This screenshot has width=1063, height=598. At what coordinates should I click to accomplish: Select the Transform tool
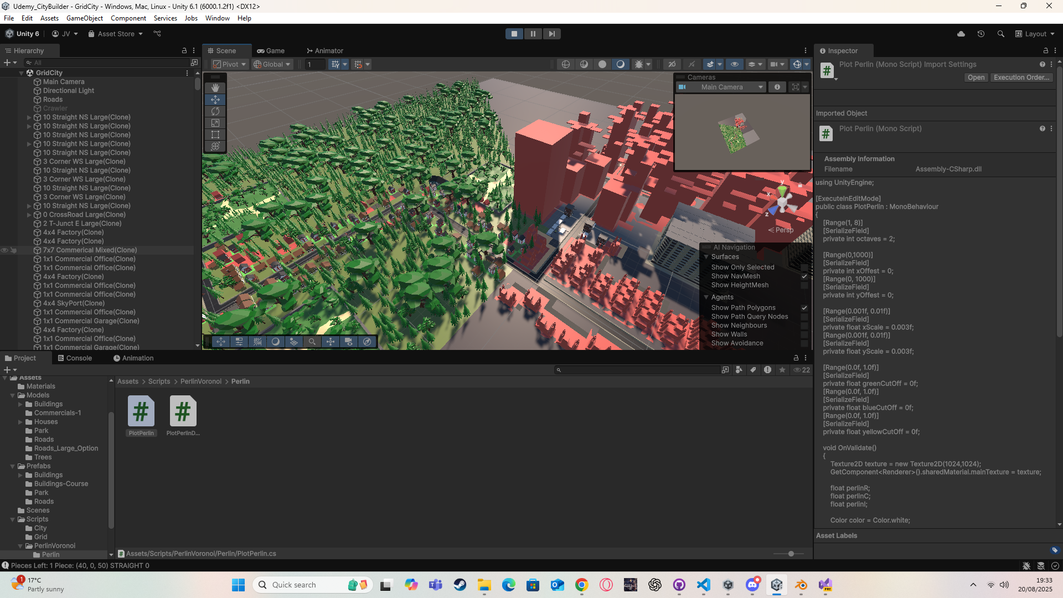point(215,146)
